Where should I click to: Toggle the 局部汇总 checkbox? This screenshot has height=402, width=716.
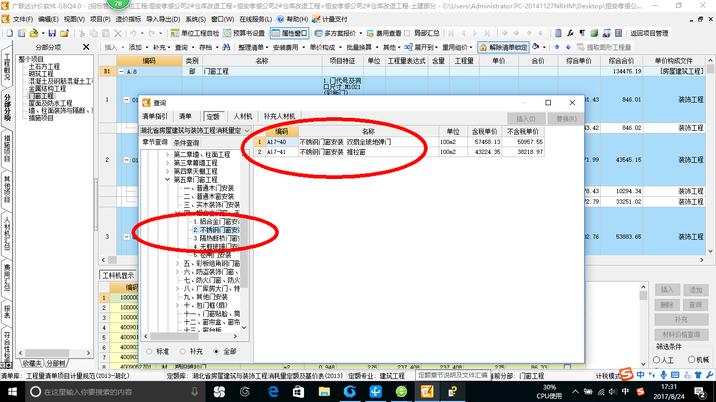coord(407,33)
